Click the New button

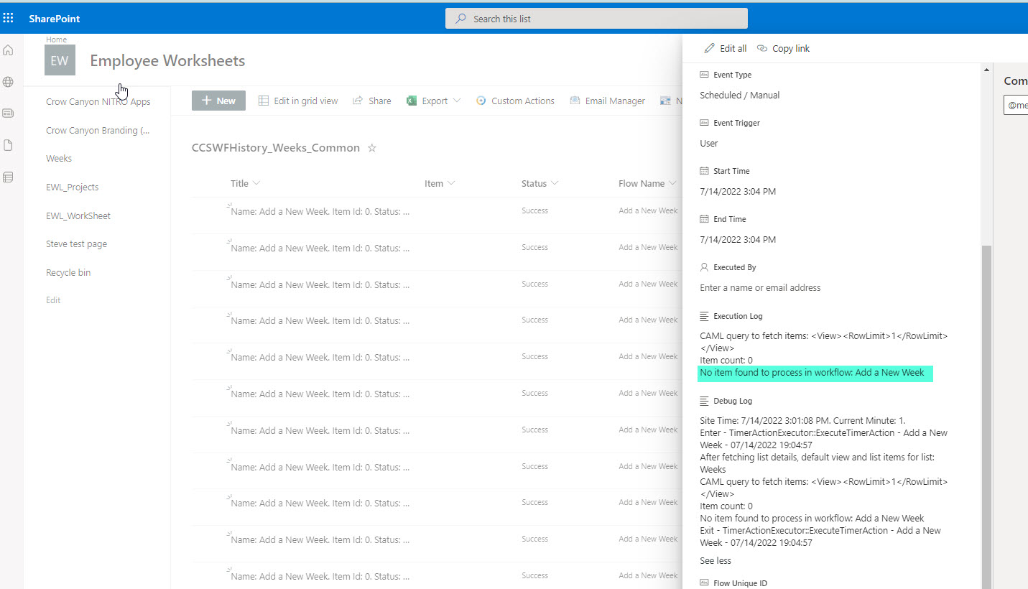218,101
